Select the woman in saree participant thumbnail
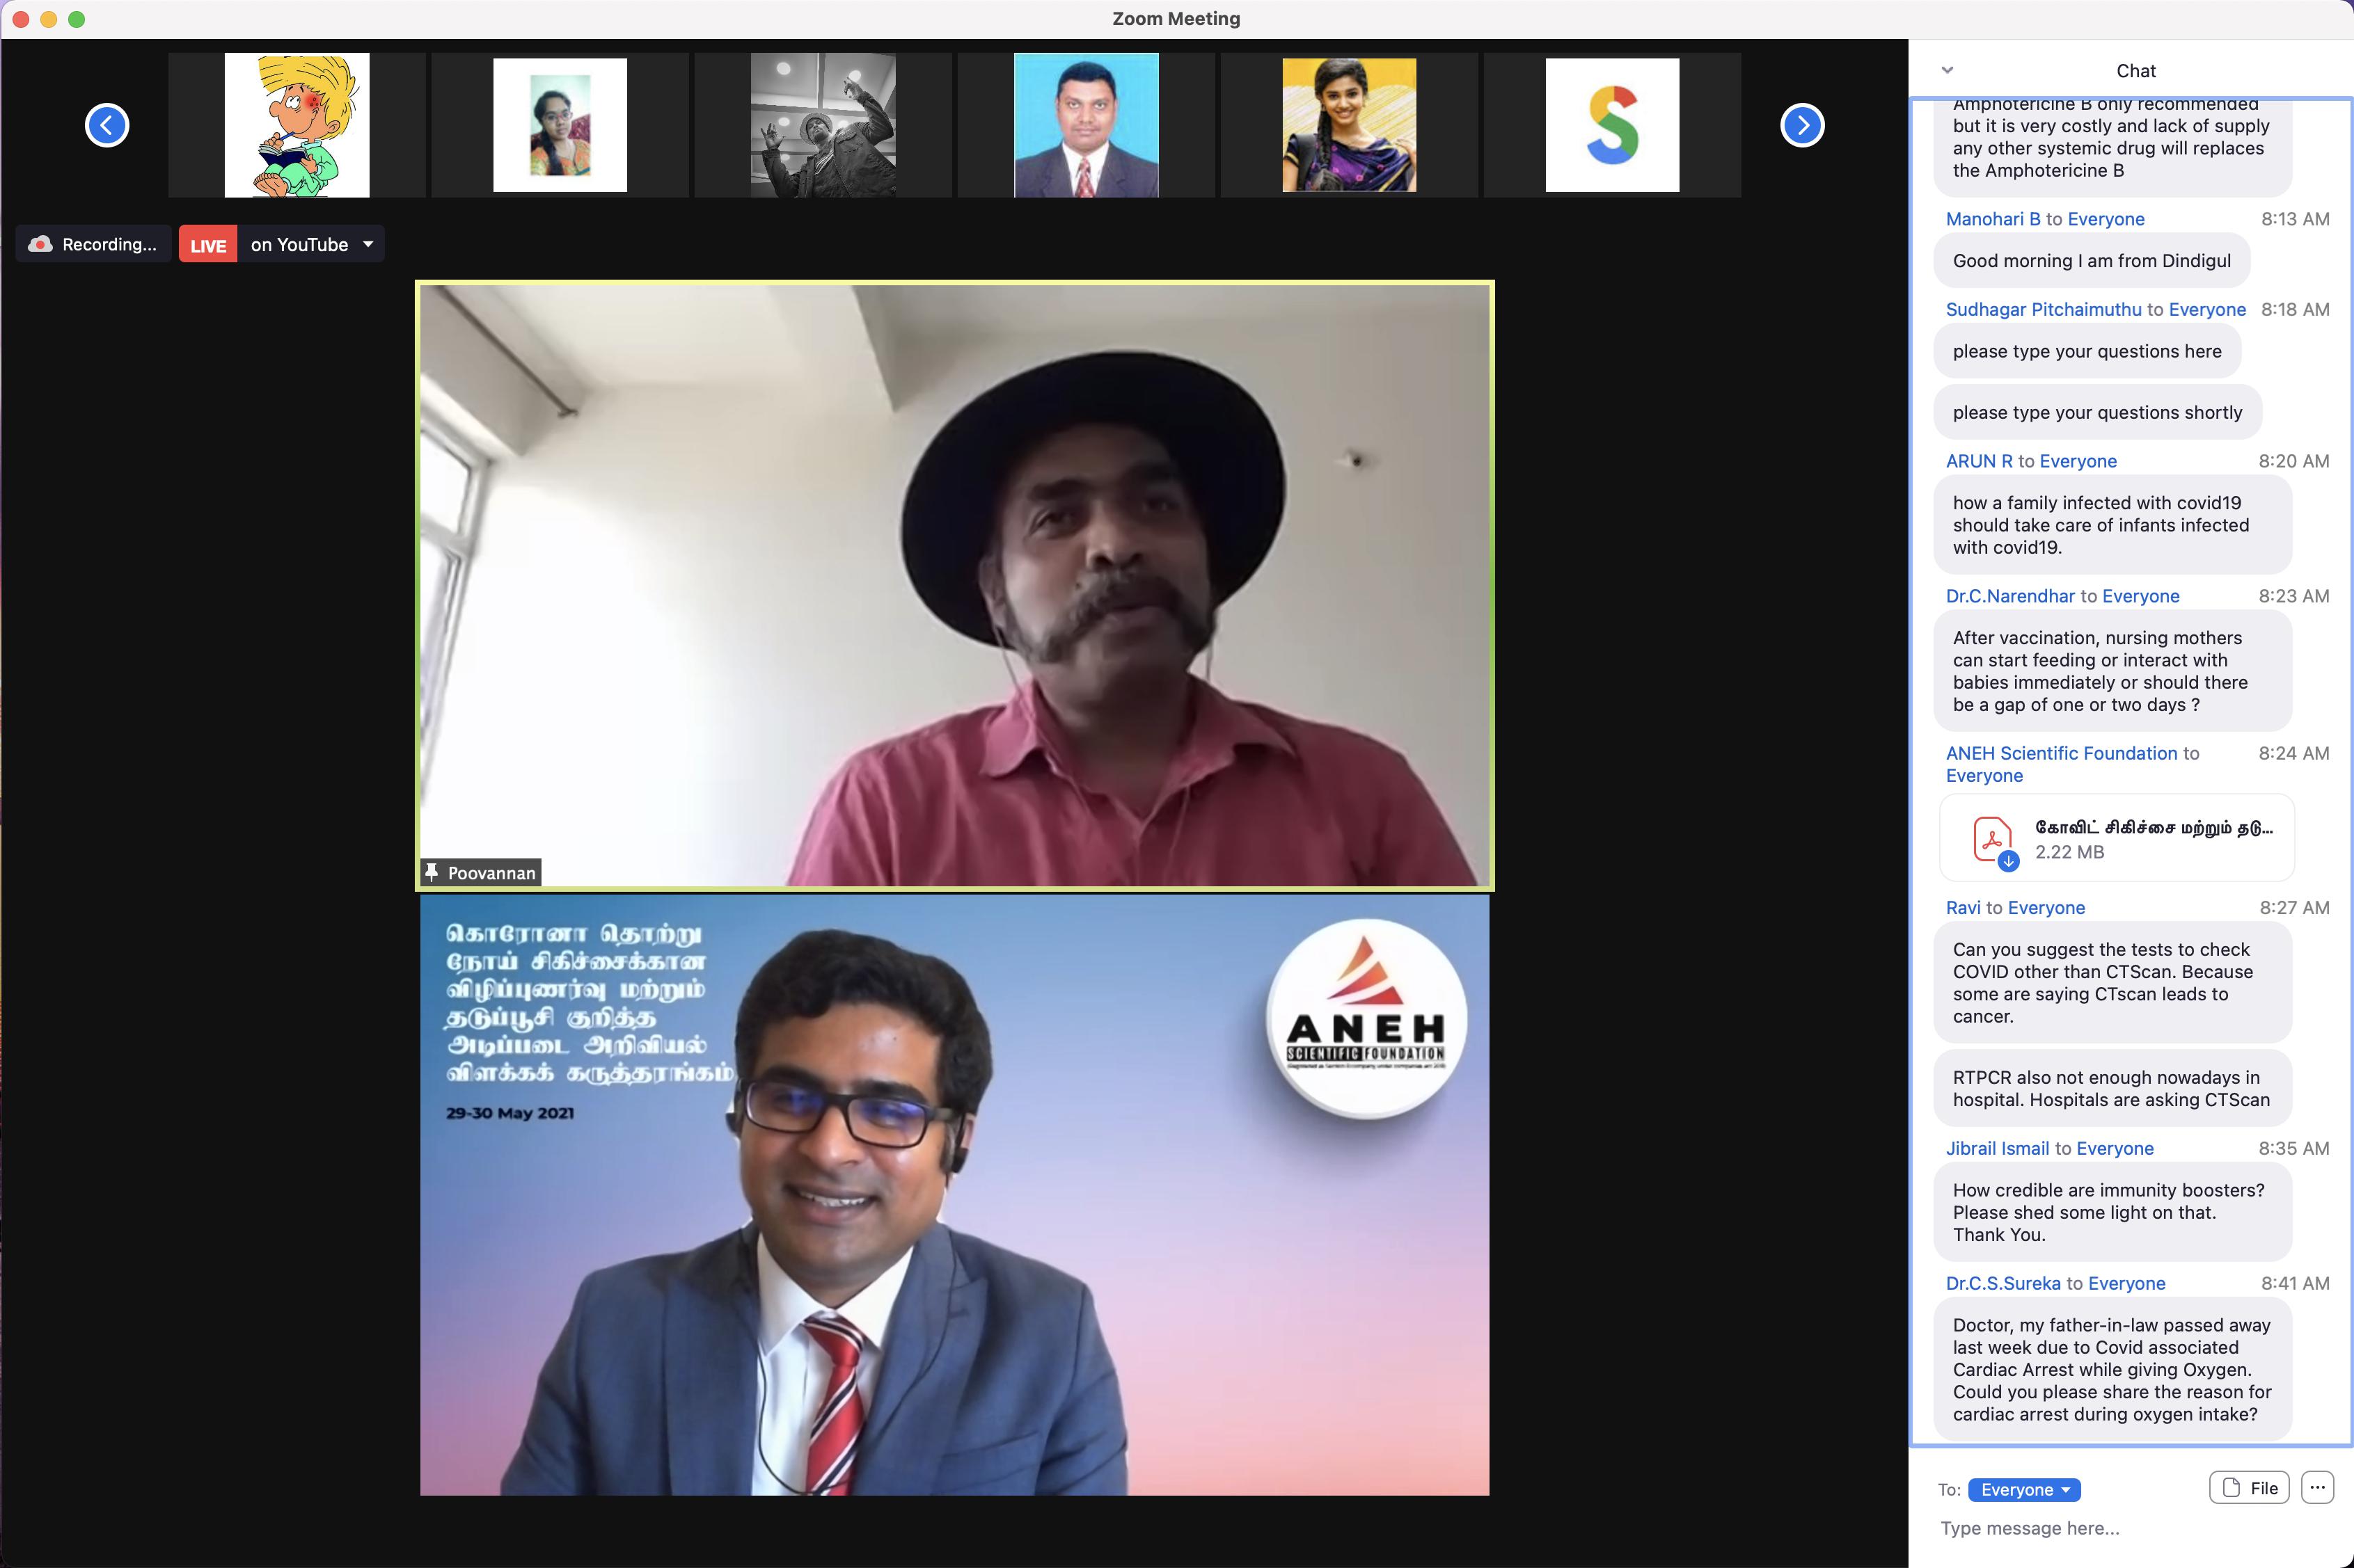 point(1348,125)
